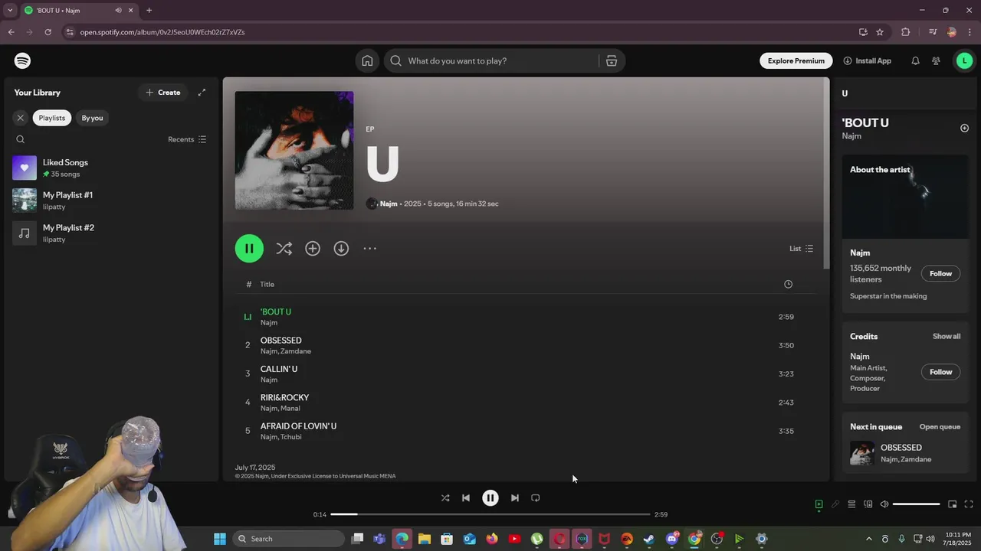Open Zamdane artist link on OBSESSED row
The width and height of the screenshot is (981, 551).
296,351
